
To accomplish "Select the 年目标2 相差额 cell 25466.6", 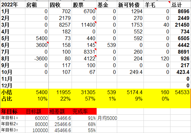I will [60, 124].
